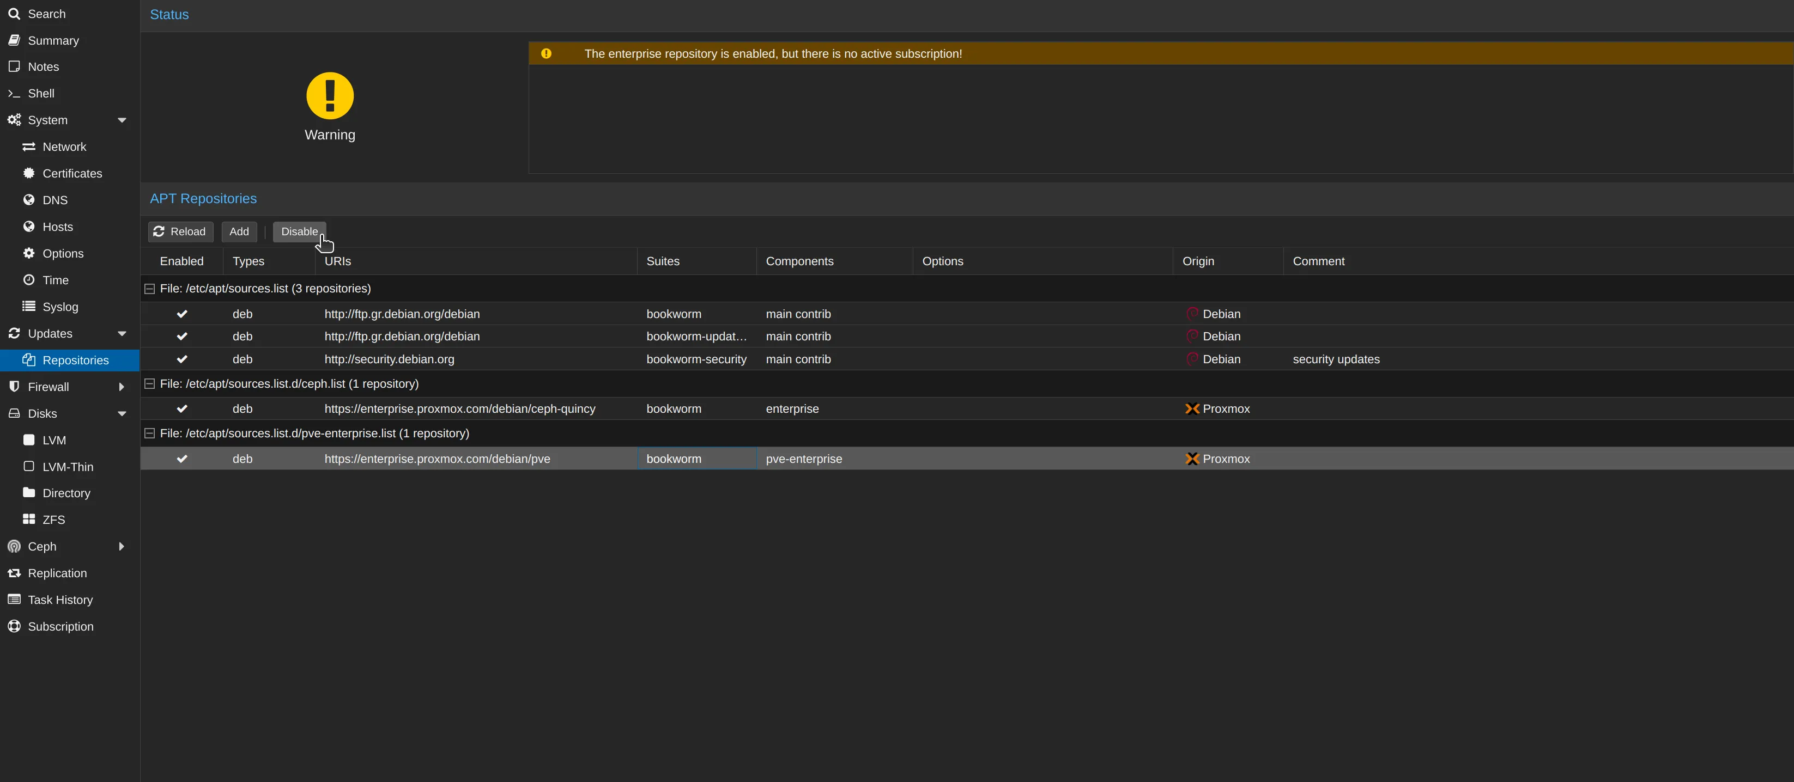This screenshot has width=1794, height=782.
Task: Open the Task History page
Action: 14,599
